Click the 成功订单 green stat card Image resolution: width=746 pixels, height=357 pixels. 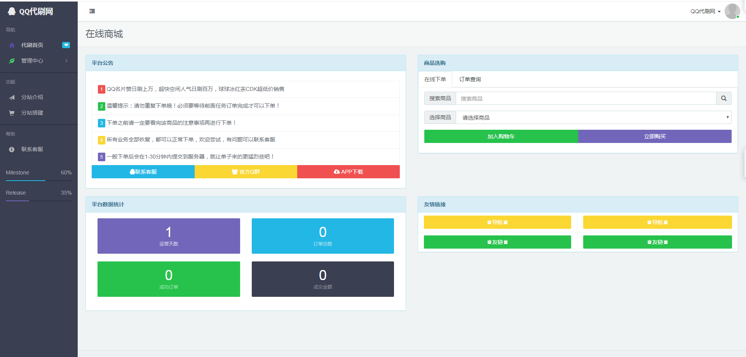pos(169,279)
